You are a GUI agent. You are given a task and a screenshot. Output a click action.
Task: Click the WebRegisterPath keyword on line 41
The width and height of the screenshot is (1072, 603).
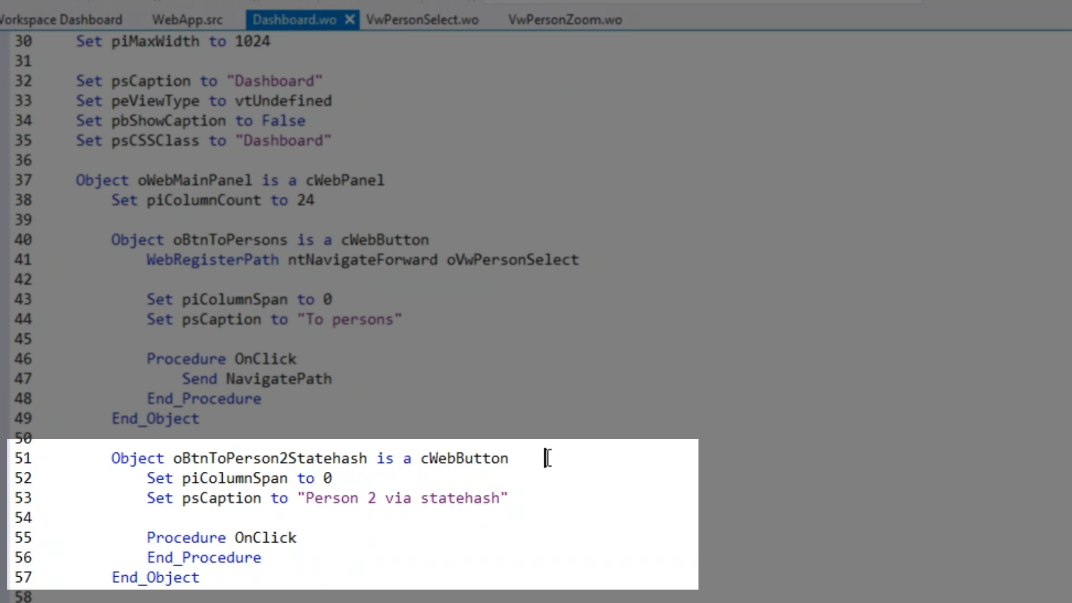pyautogui.click(x=212, y=260)
